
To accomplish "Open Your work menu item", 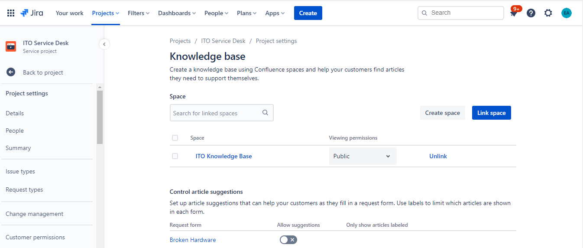I will pos(69,13).
